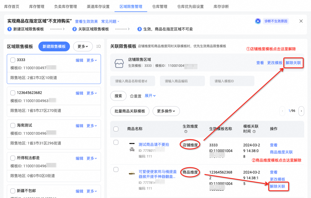This screenshot has width=311, height=198.
Task: Open the 区域限售管理 tab
Action: click(x=131, y=7)
